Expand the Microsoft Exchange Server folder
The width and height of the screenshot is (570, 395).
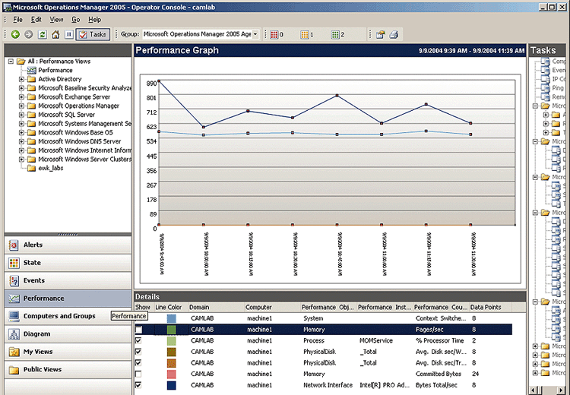21,97
